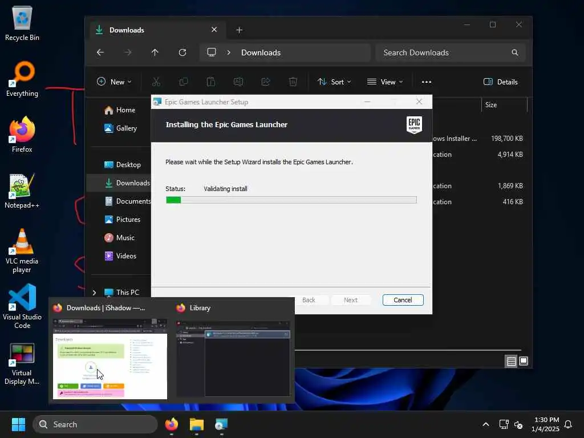Expand the This PC tree node
This screenshot has width=584, height=438.
pyautogui.click(x=94, y=293)
